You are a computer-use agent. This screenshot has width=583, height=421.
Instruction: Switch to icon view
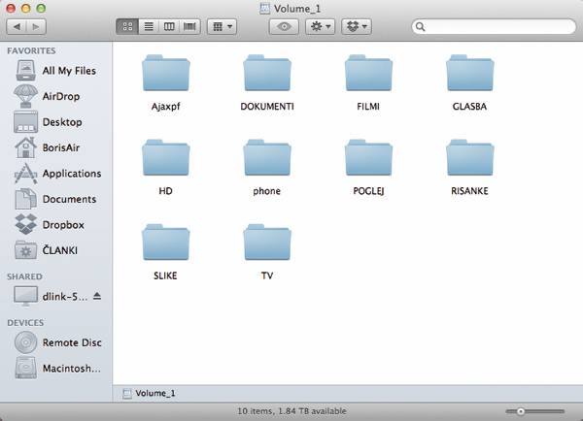point(127,27)
